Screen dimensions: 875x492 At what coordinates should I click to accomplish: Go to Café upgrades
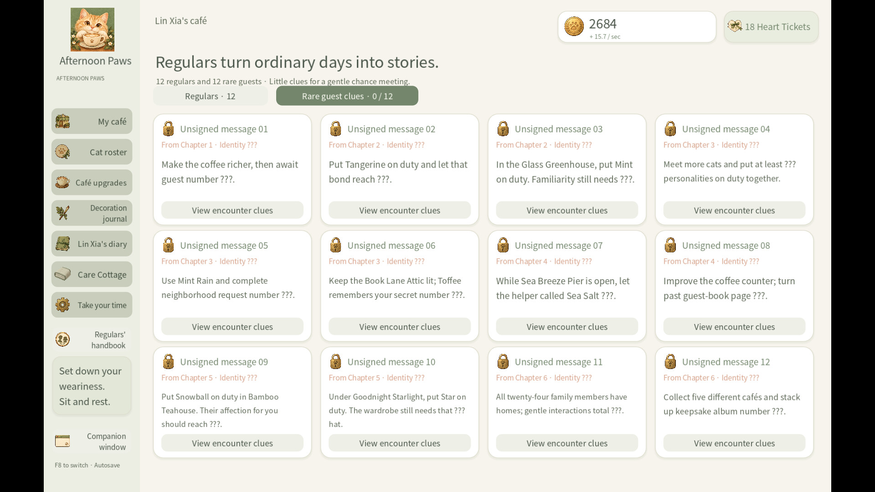pos(92,182)
